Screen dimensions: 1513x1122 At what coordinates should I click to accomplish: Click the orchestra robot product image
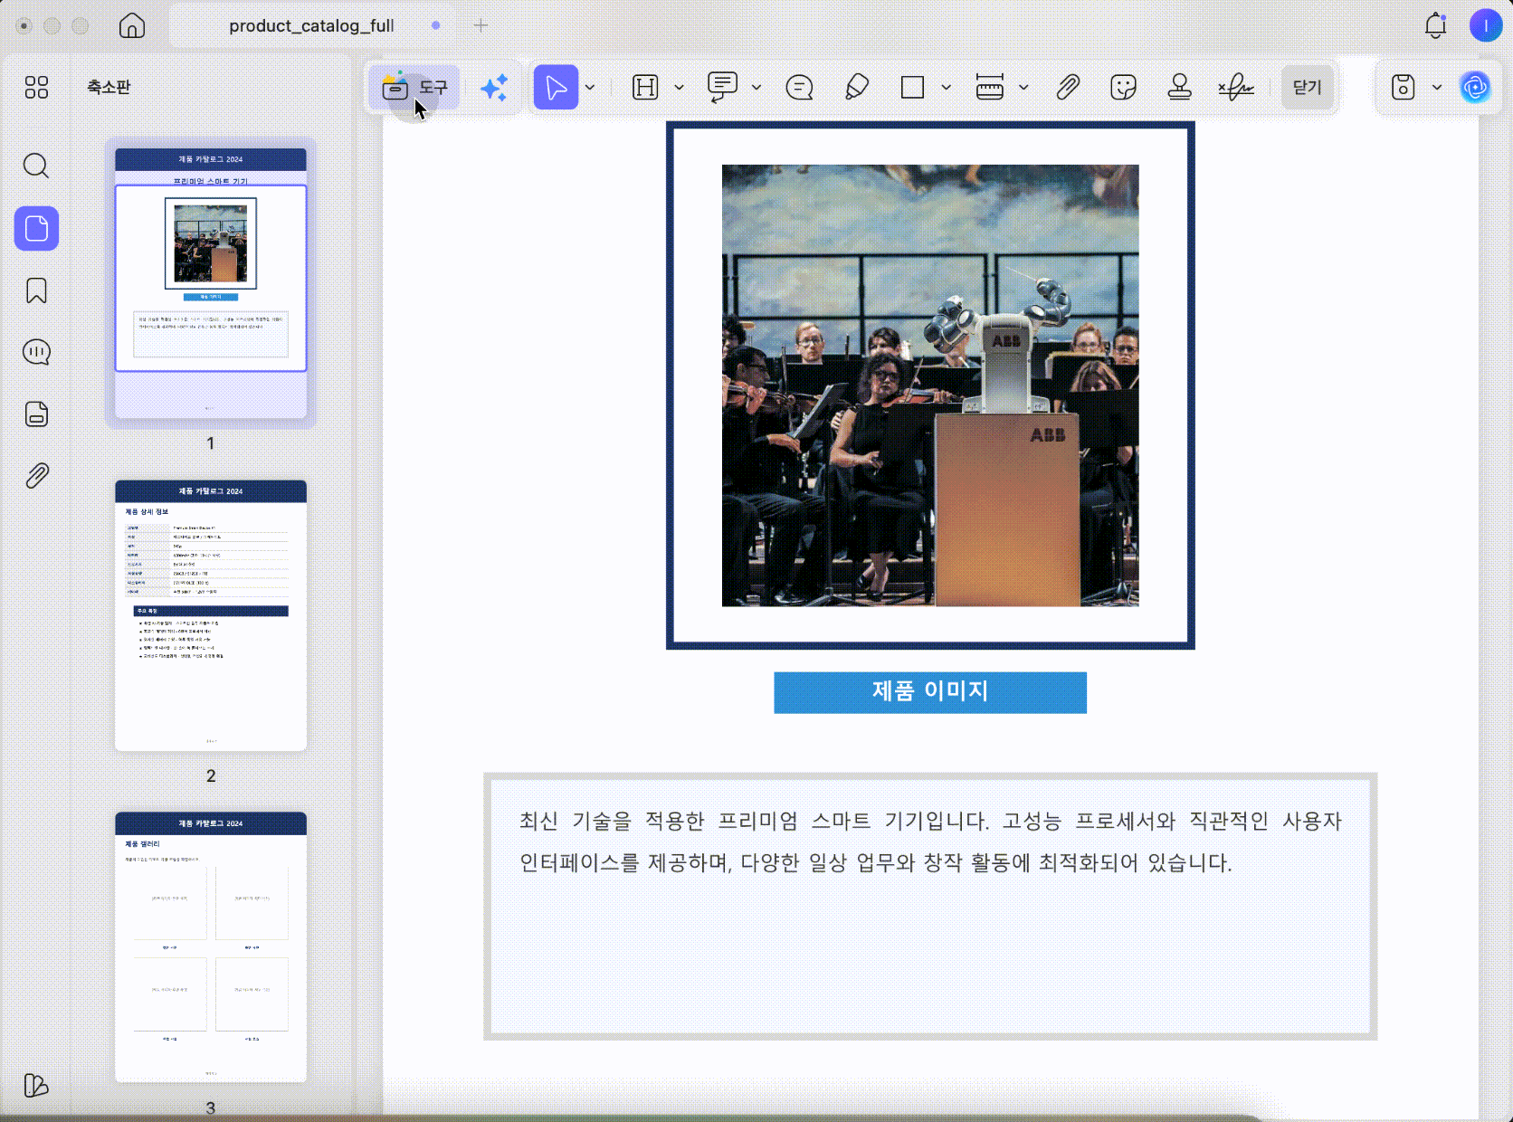click(x=930, y=385)
